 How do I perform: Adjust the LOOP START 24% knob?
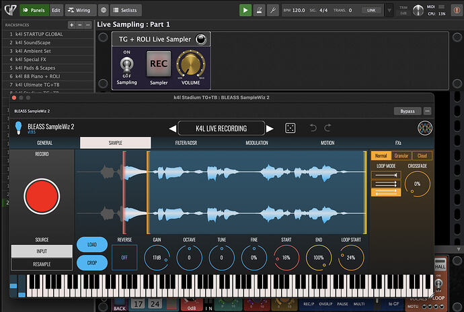pos(351,258)
